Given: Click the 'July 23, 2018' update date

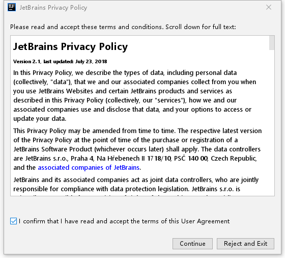Looking at the screenshot, I should [x=91, y=62].
